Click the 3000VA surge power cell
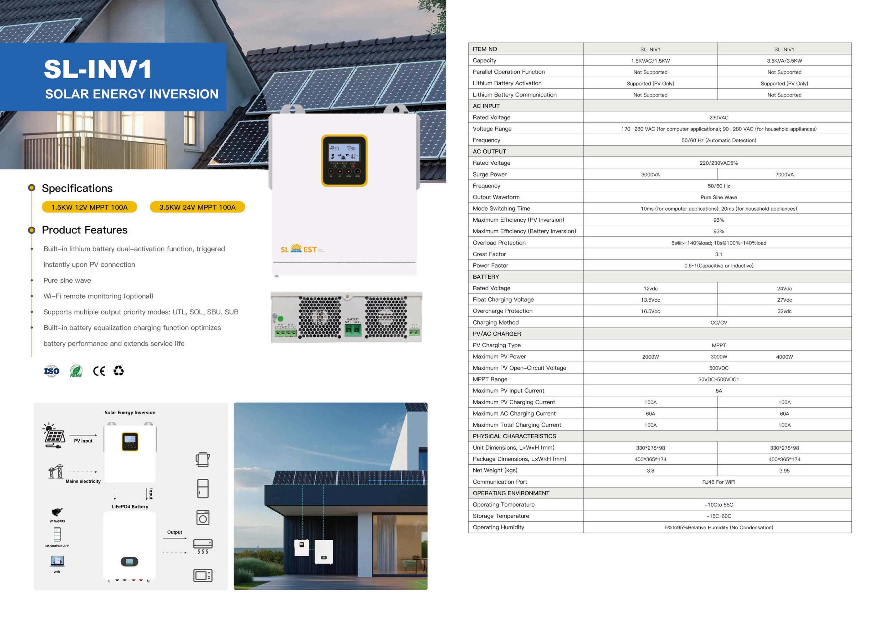 pos(650,174)
